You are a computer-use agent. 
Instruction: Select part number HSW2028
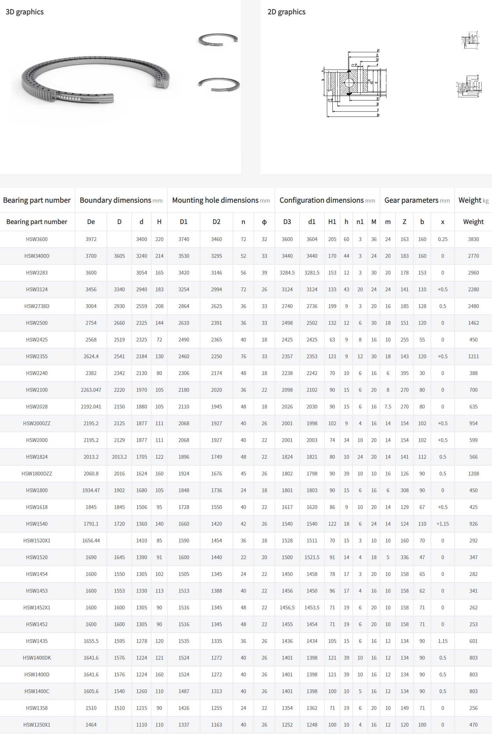click(x=37, y=407)
